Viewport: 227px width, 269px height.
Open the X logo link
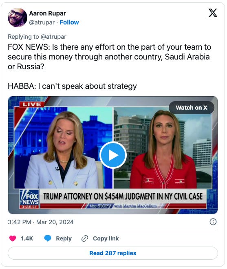click(x=213, y=13)
